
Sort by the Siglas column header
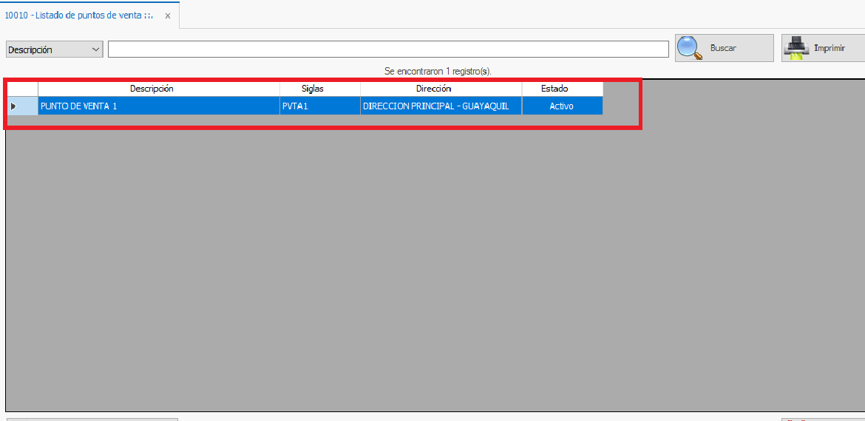[313, 89]
